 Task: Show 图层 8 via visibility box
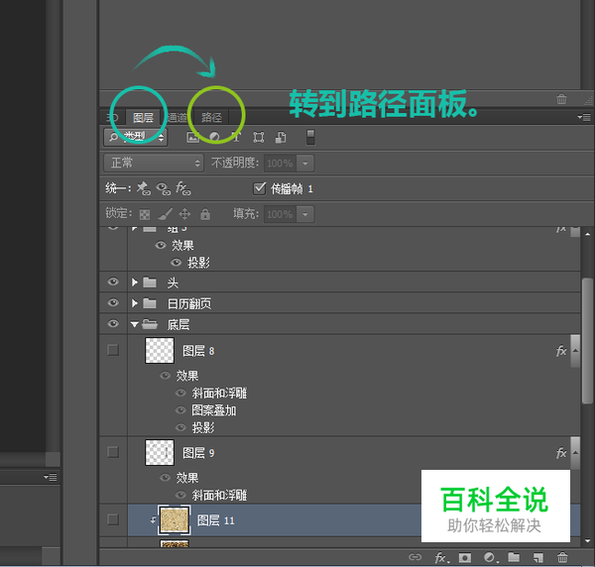[113, 350]
